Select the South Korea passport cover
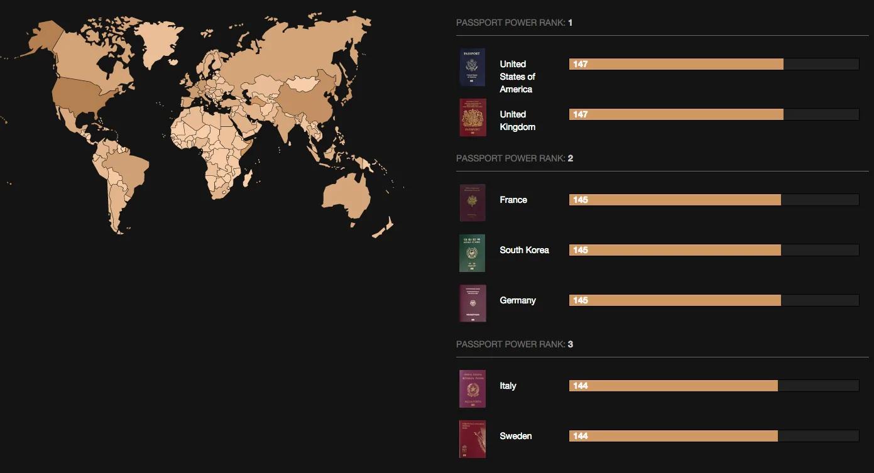 coord(472,253)
